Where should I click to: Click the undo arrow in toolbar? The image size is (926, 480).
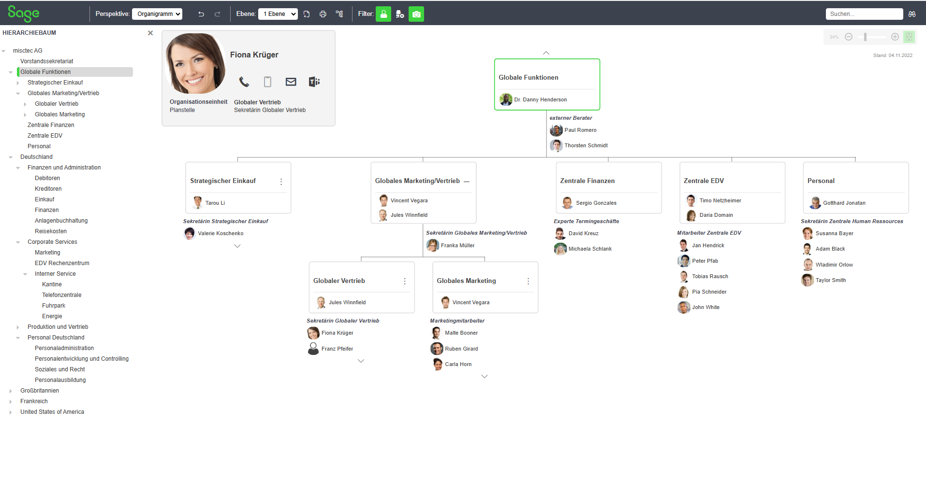click(x=201, y=14)
